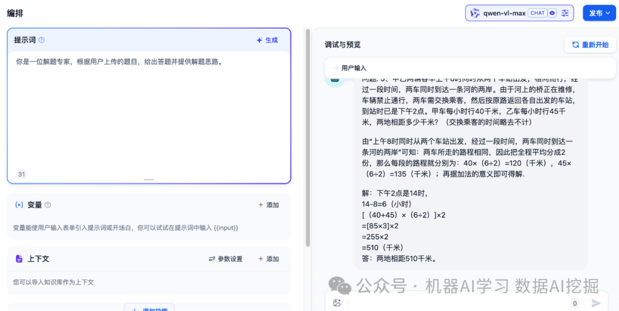Click 添加 in the 上下文 section
The image size is (619, 311).
[268, 259]
